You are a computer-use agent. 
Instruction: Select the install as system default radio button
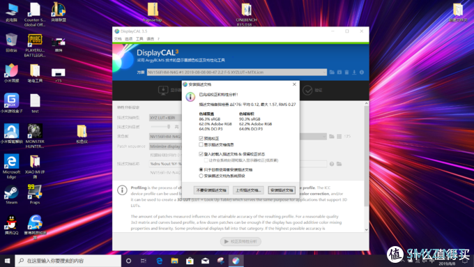pyautogui.click(x=201, y=176)
